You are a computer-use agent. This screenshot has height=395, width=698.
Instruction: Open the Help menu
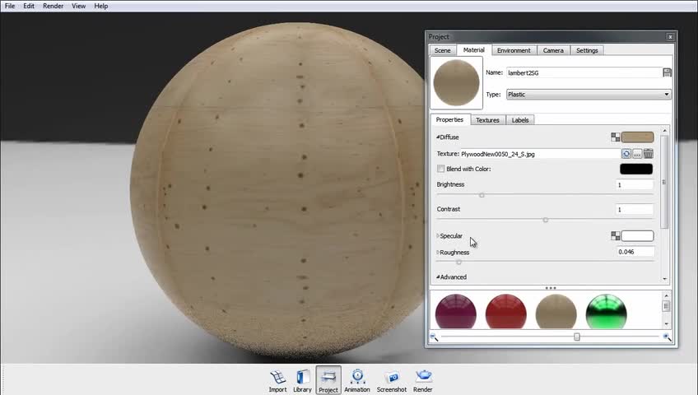pyautogui.click(x=101, y=6)
